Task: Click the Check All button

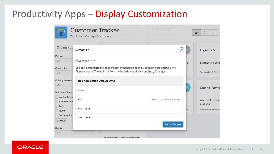Action: (61, 121)
